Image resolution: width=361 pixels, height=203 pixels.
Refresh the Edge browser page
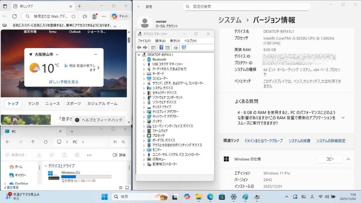[14, 16]
